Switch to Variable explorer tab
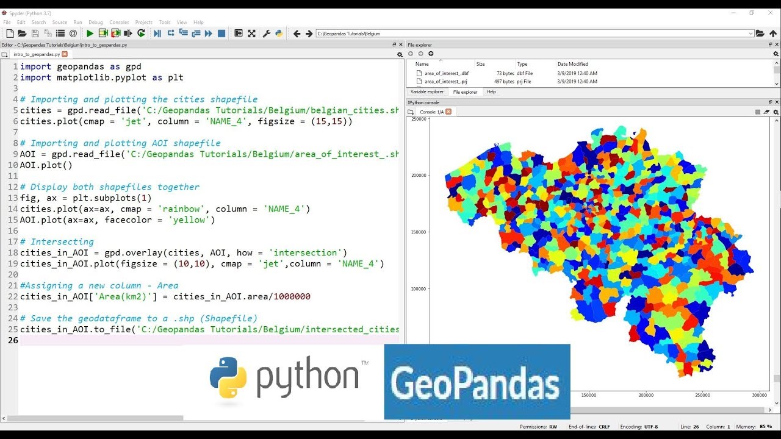The width and height of the screenshot is (781, 439). [x=427, y=92]
